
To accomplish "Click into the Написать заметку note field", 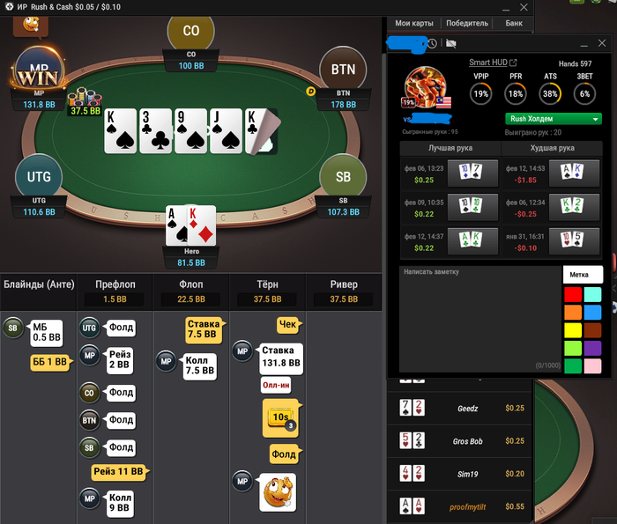I will point(480,319).
